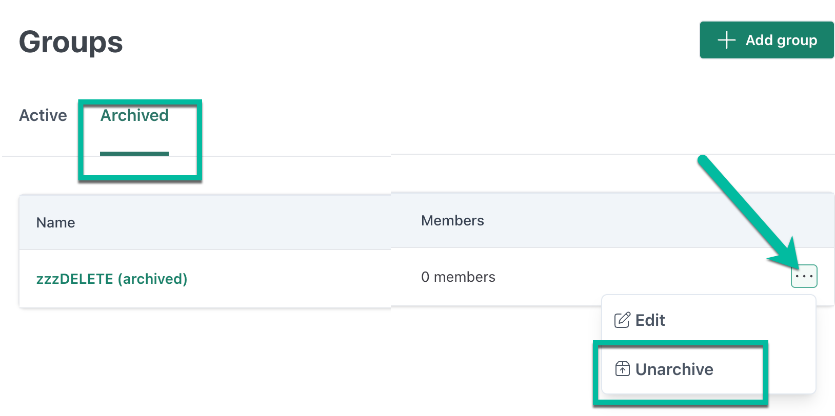This screenshot has width=835, height=416.
Task: Click the green arrow annotation
Action: [749, 213]
